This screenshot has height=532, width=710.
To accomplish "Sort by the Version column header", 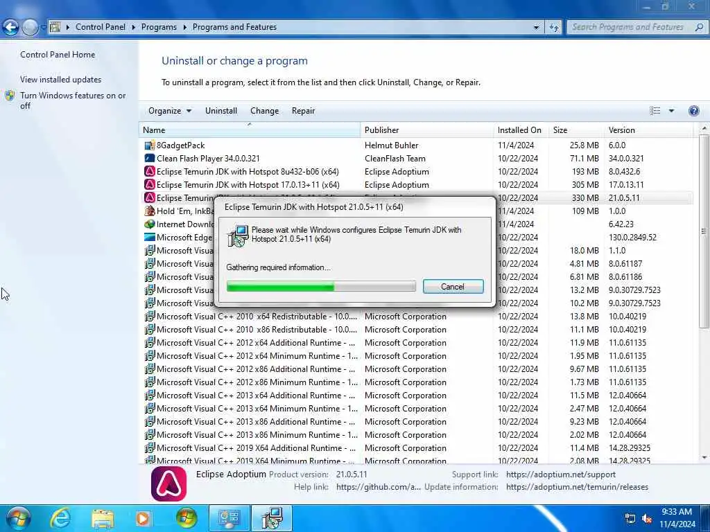I will pos(649,130).
